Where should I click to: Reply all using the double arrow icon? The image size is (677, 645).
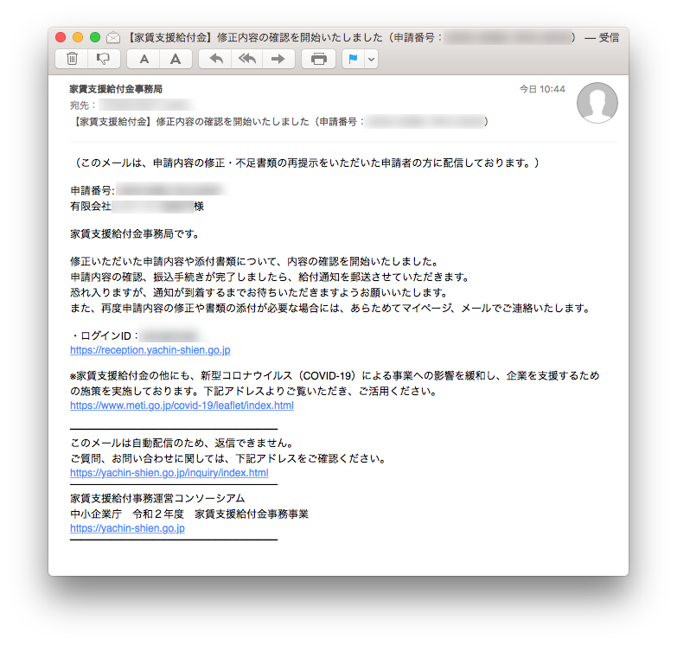247,59
